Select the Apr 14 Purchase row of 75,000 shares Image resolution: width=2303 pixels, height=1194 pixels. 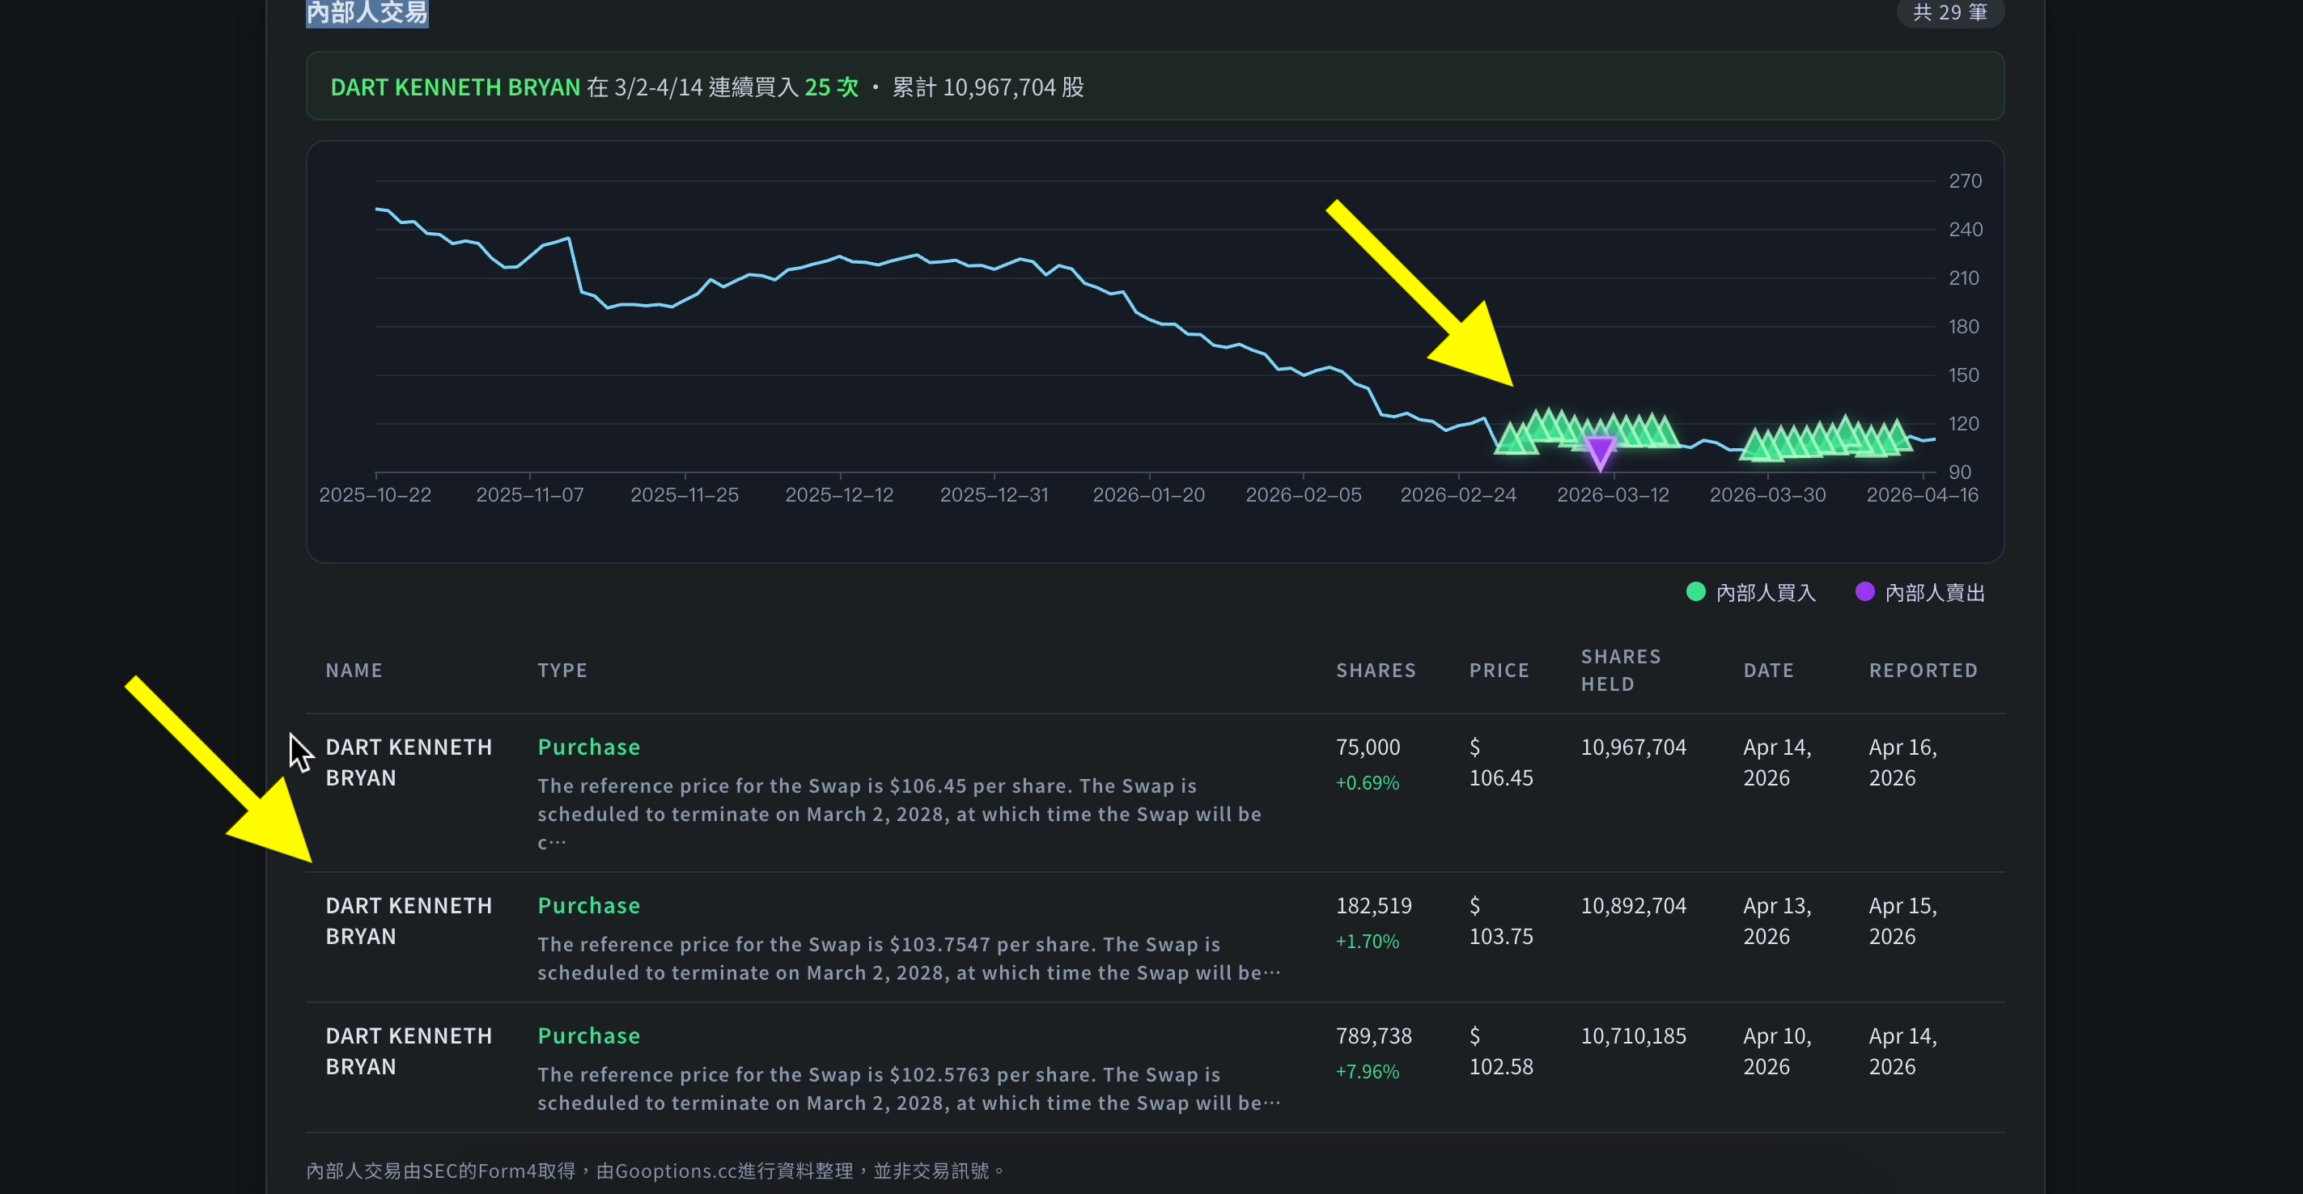point(1154,792)
